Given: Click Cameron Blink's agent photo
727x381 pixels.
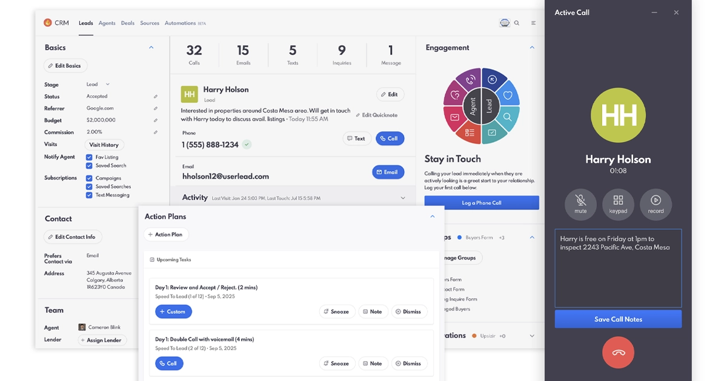Looking at the screenshot, I should click(82, 327).
